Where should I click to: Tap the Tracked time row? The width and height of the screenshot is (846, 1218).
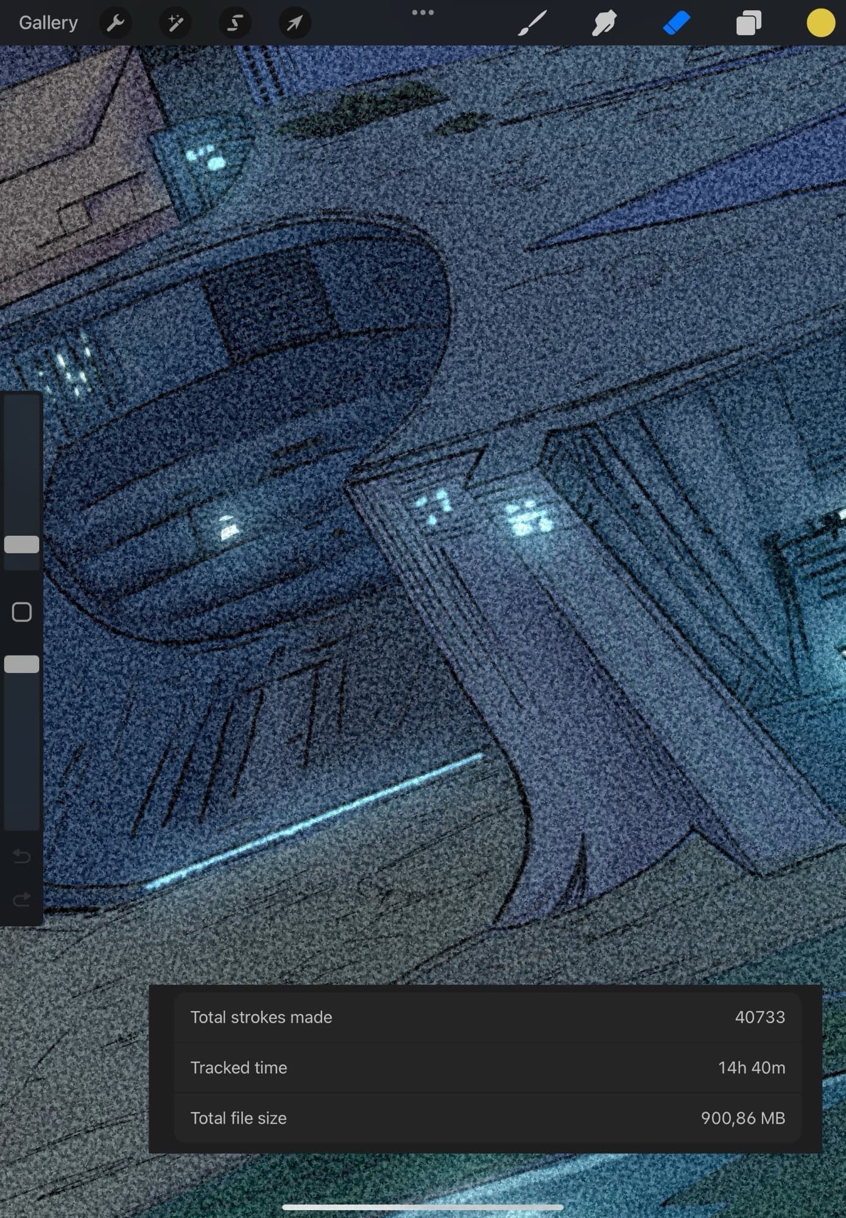[x=487, y=1068]
